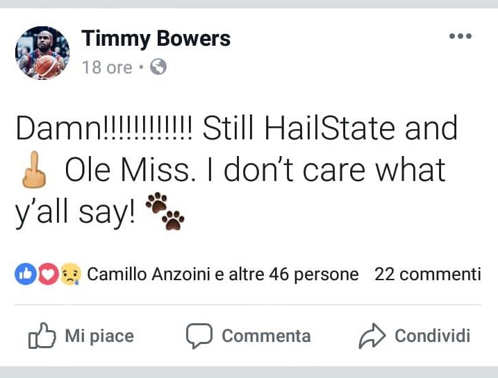Screen dimensions: 498x378
Task: Open the "18 ore" post timestamp
Action: [x=106, y=67]
